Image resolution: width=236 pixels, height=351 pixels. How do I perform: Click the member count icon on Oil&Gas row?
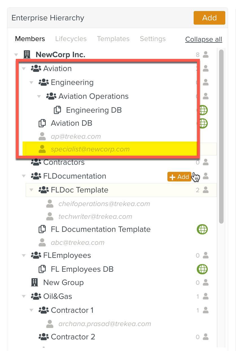(206, 296)
